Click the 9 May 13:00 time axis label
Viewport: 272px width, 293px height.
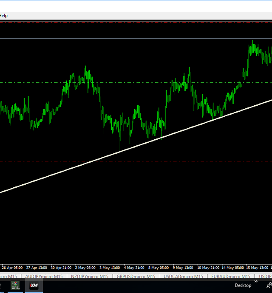183,268
